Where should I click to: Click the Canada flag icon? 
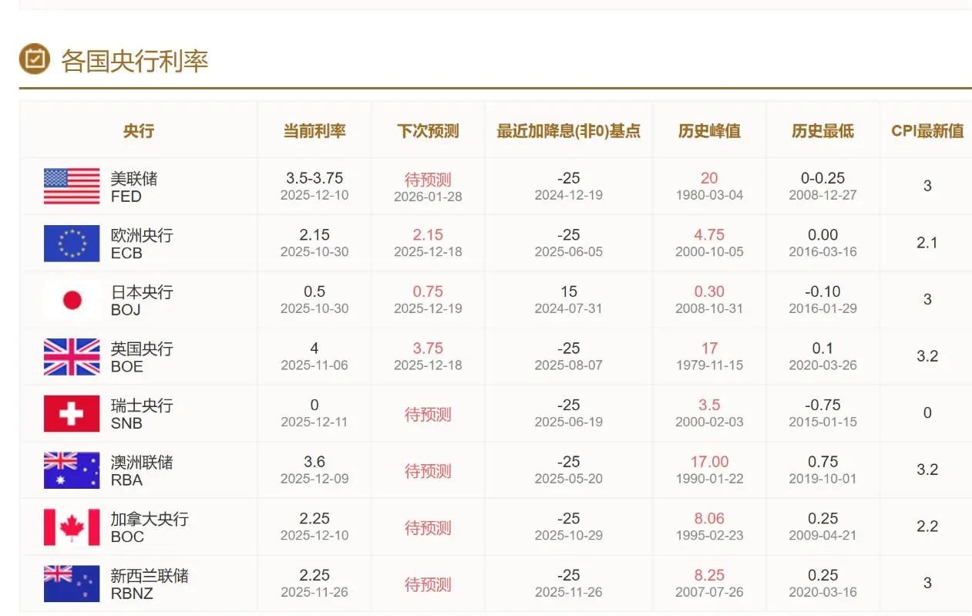click(x=72, y=527)
